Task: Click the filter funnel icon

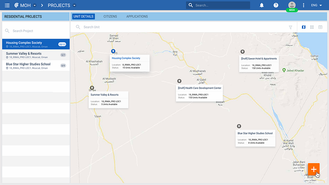Action: tap(290, 27)
